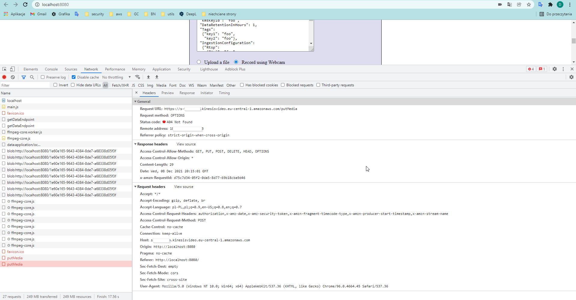
Task: Enable Preserve log
Action: tap(43, 77)
